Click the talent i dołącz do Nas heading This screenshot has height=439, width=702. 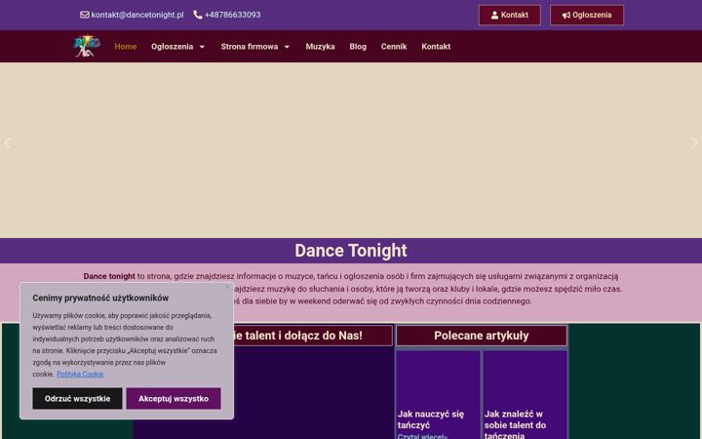click(297, 336)
